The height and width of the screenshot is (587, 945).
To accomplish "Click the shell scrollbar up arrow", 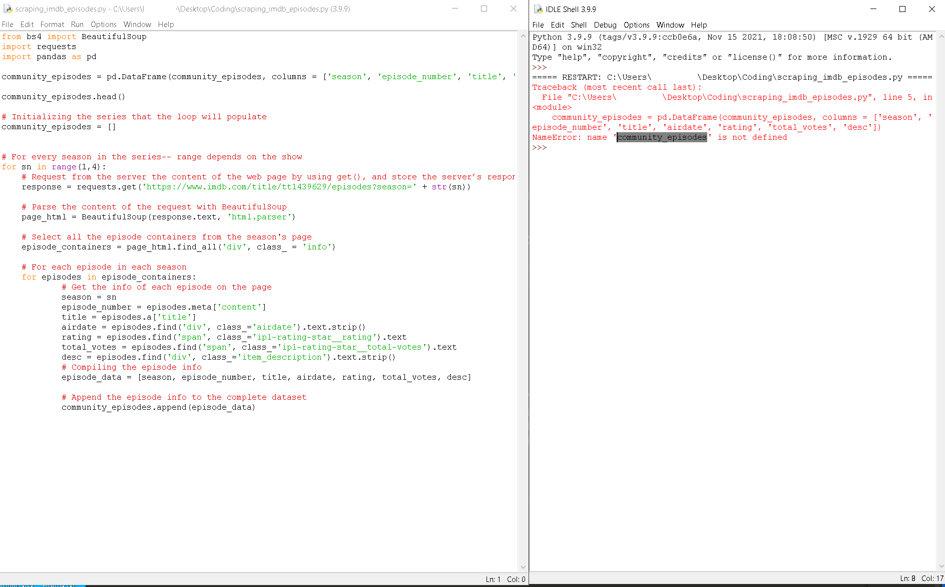I will point(940,37).
